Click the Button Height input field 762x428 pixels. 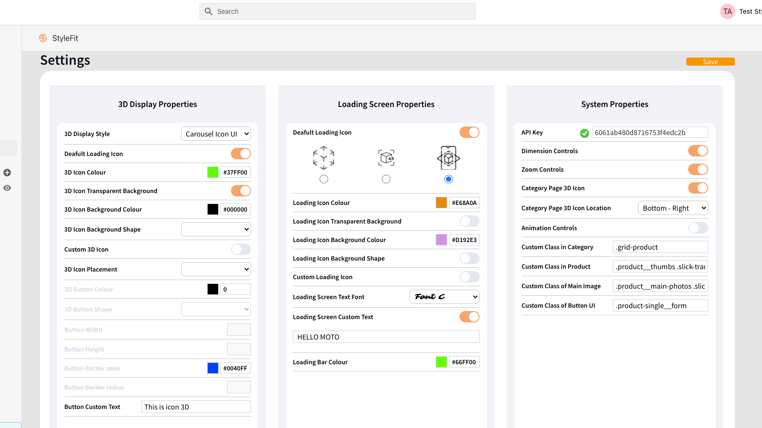pos(239,349)
